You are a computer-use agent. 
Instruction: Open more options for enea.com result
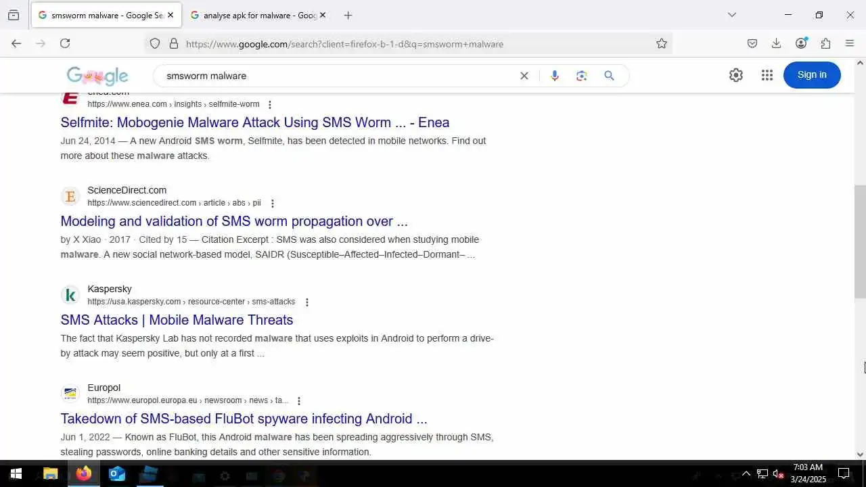270,105
